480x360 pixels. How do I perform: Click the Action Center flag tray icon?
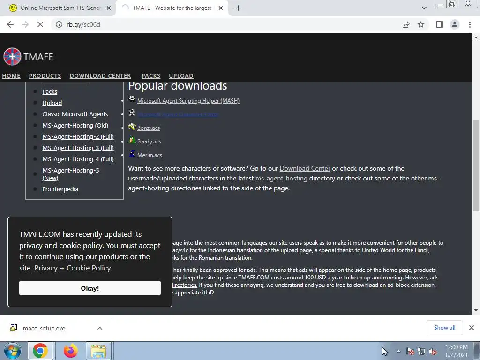pyautogui.click(x=410, y=352)
